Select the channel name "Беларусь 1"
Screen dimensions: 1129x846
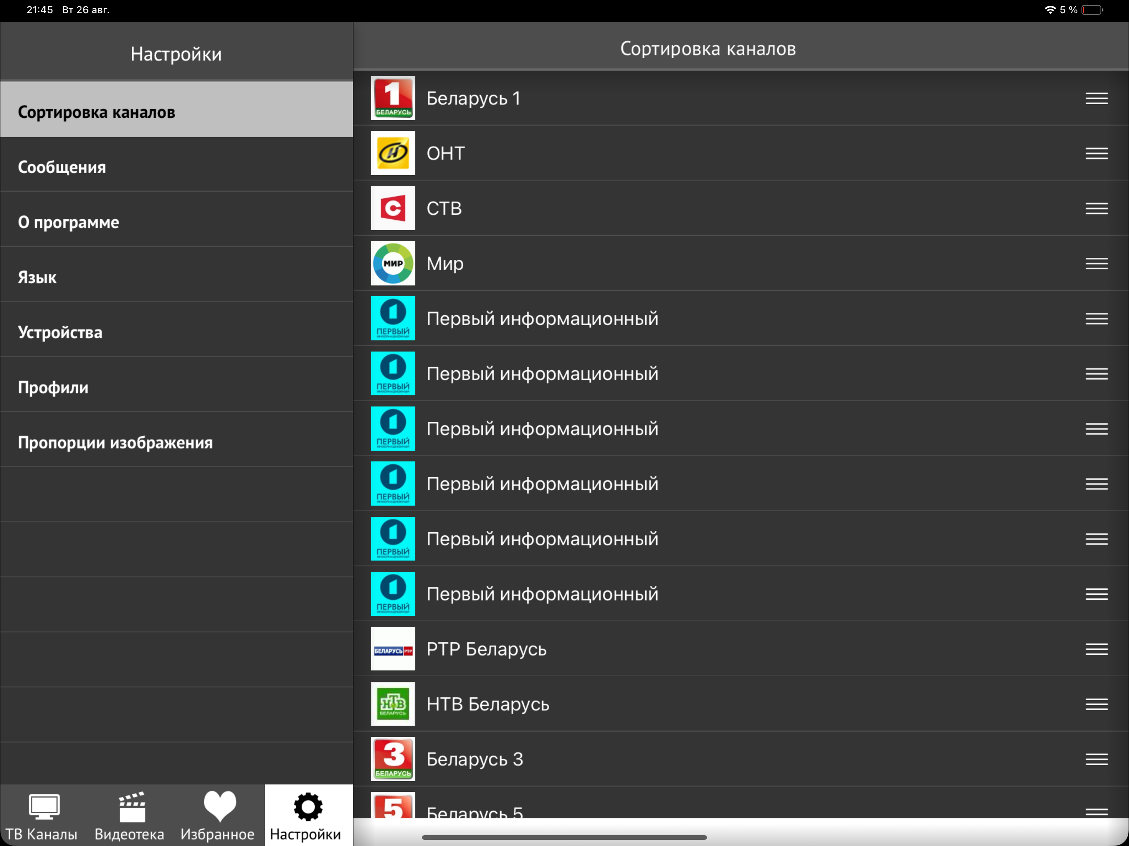point(473,98)
